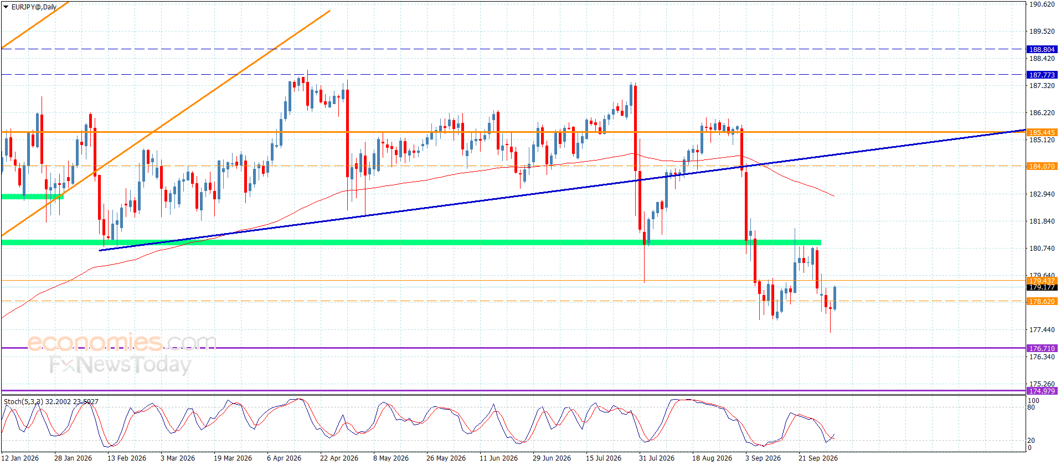The image size is (1061, 465).
Task: Select the 187.773 price level label
Action: pyautogui.click(x=1042, y=75)
